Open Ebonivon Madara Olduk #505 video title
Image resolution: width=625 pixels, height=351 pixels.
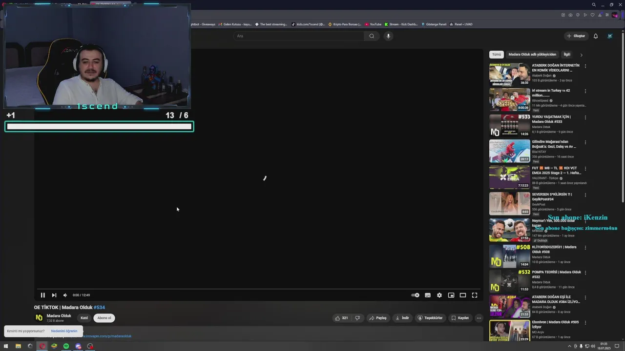pyautogui.click(x=556, y=325)
